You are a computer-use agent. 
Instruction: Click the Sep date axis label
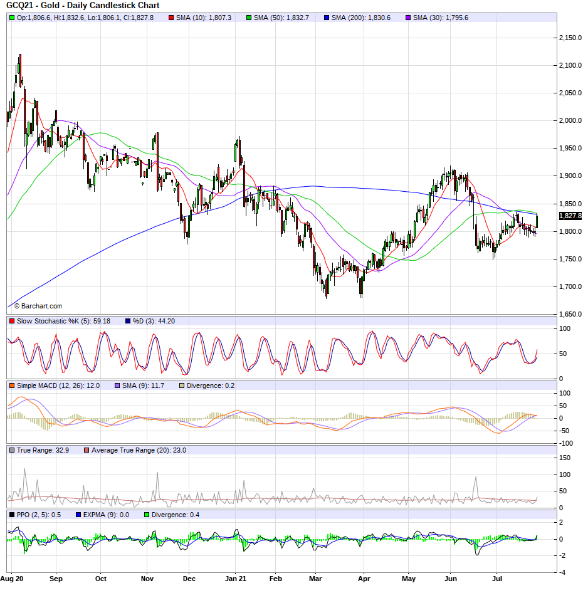click(56, 579)
